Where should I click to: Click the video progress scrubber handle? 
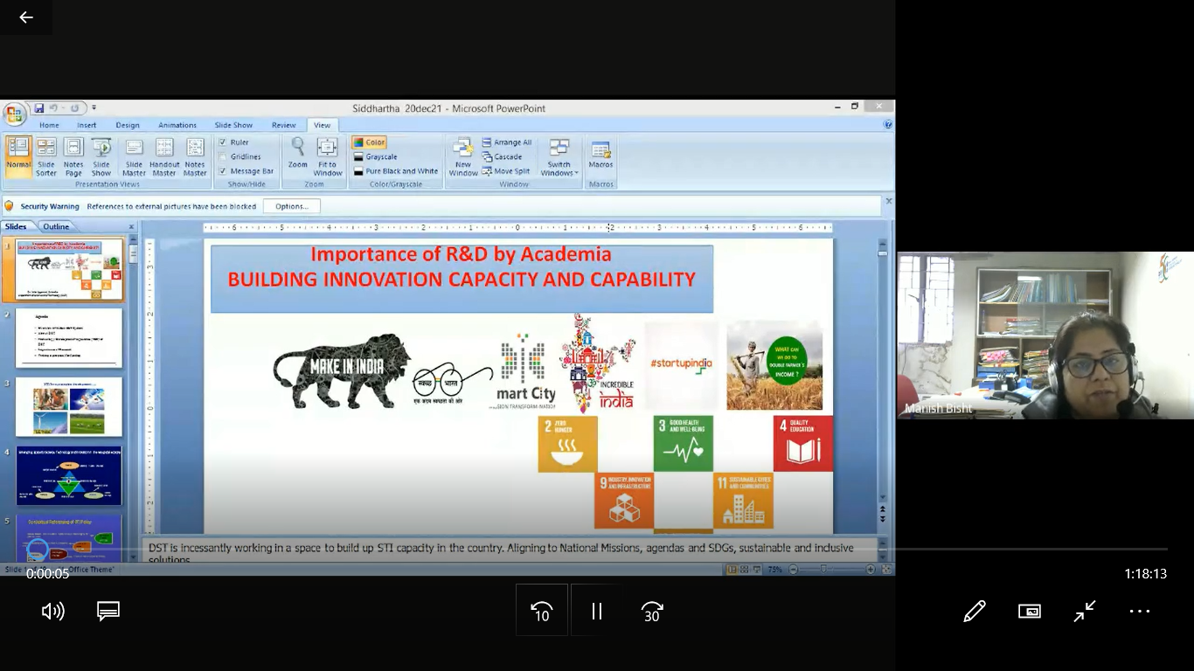(37, 550)
